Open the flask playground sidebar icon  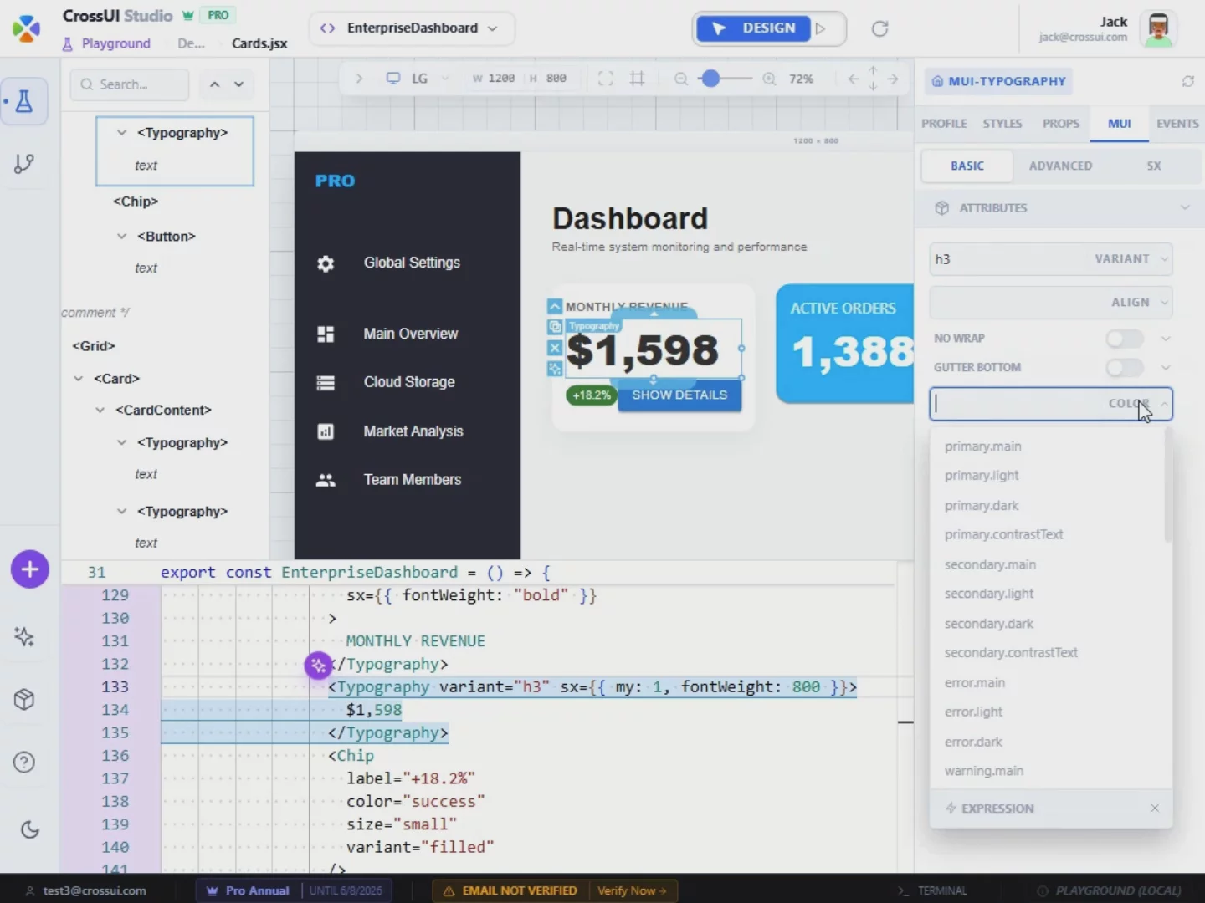(x=24, y=102)
